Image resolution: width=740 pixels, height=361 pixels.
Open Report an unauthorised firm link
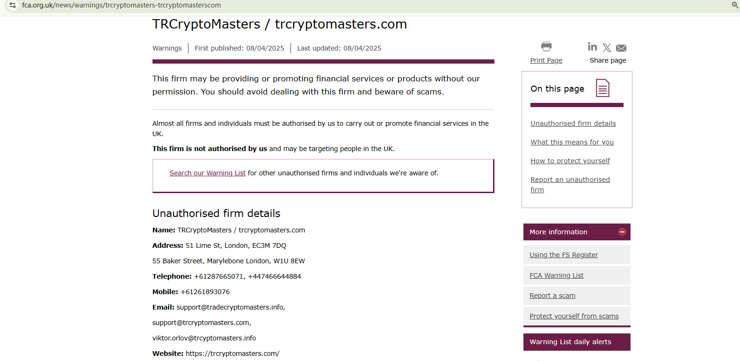570,180
